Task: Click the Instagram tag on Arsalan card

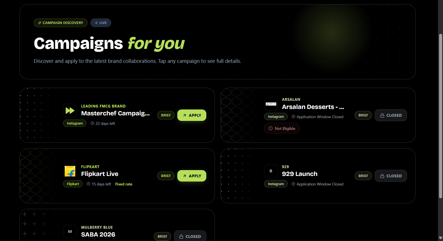Action: pyautogui.click(x=276, y=116)
